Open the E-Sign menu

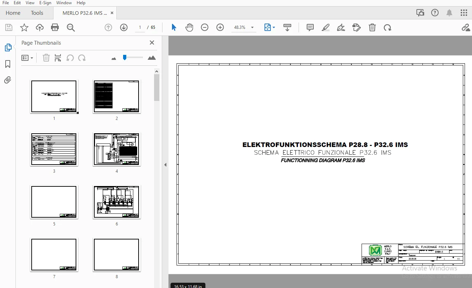pyautogui.click(x=45, y=3)
